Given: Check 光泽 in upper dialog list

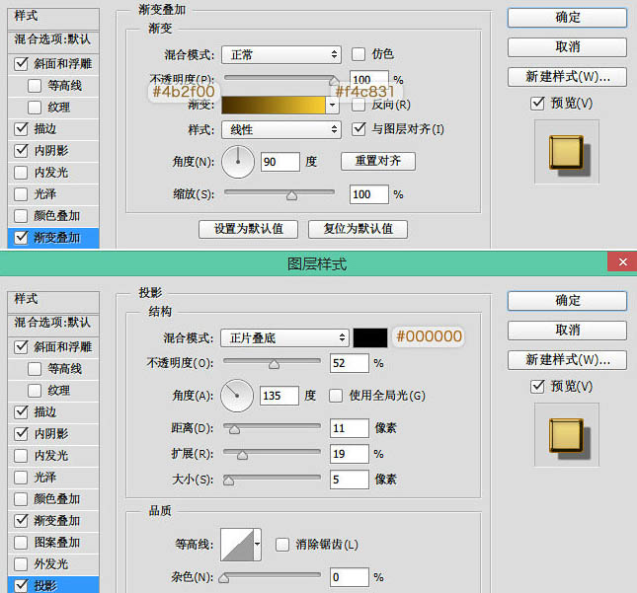Looking at the screenshot, I should point(21,194).
